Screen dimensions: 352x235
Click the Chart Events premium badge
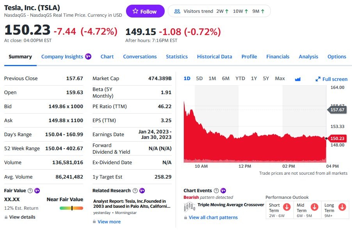pyautogui.click(x=223, y=191)
